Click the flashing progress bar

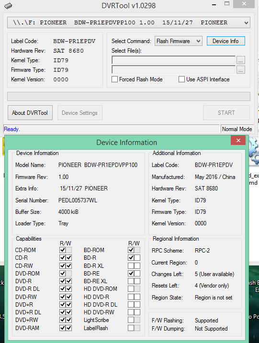[129, 96]
